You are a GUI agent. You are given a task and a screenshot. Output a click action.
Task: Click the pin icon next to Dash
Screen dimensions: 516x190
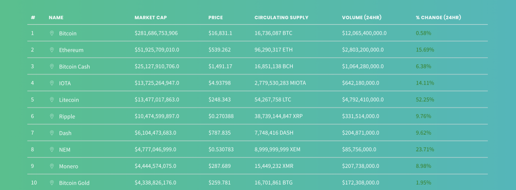coord(52,133)
